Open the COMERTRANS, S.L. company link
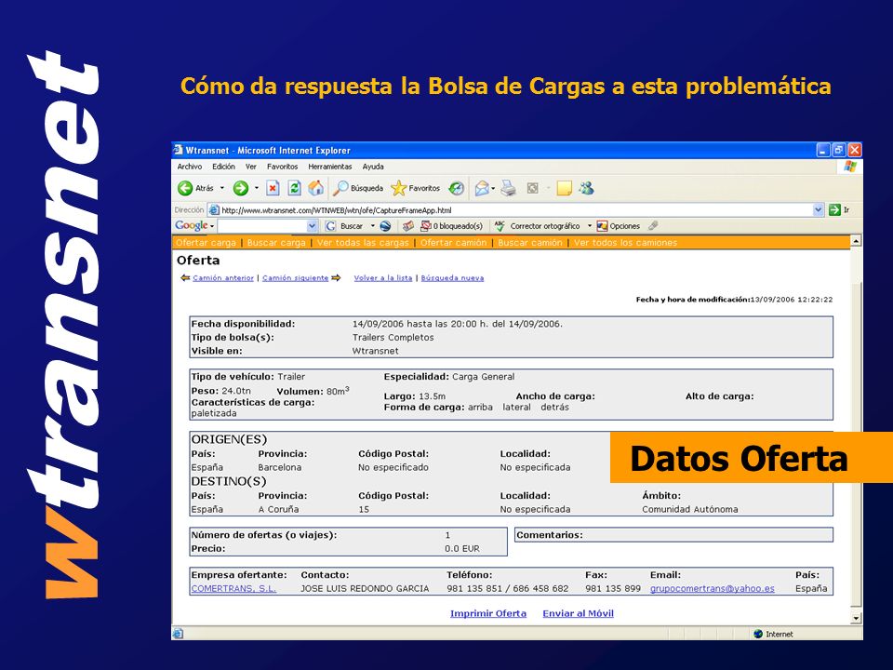The height and width of the screenshot is (670, 893). tap(233, 588)
